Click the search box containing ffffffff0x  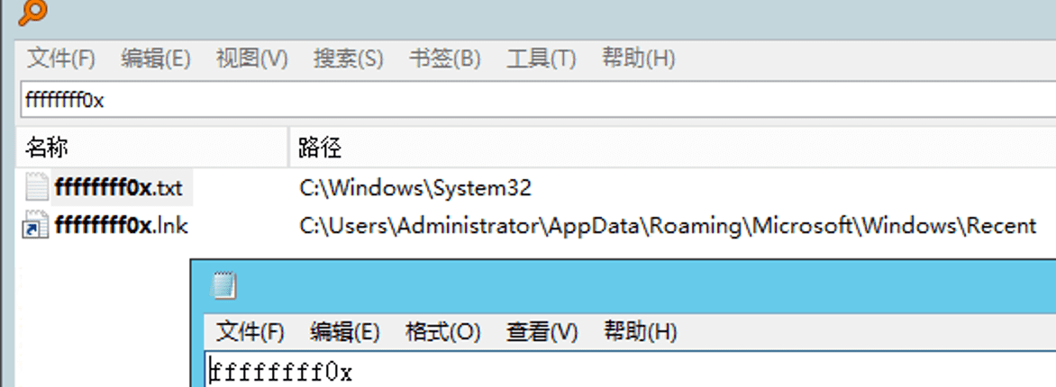(541, 101)
